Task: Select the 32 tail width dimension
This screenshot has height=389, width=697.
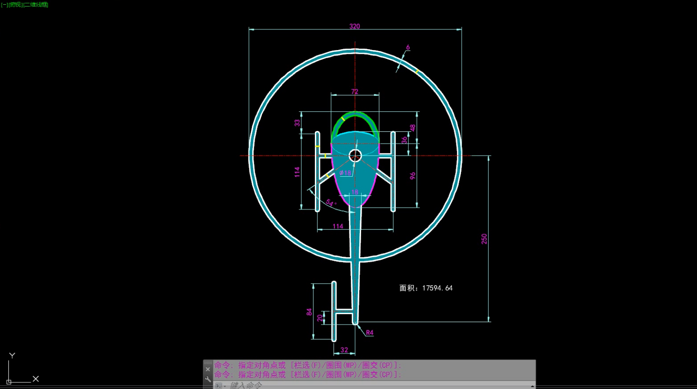Action: tap(344, 350)
